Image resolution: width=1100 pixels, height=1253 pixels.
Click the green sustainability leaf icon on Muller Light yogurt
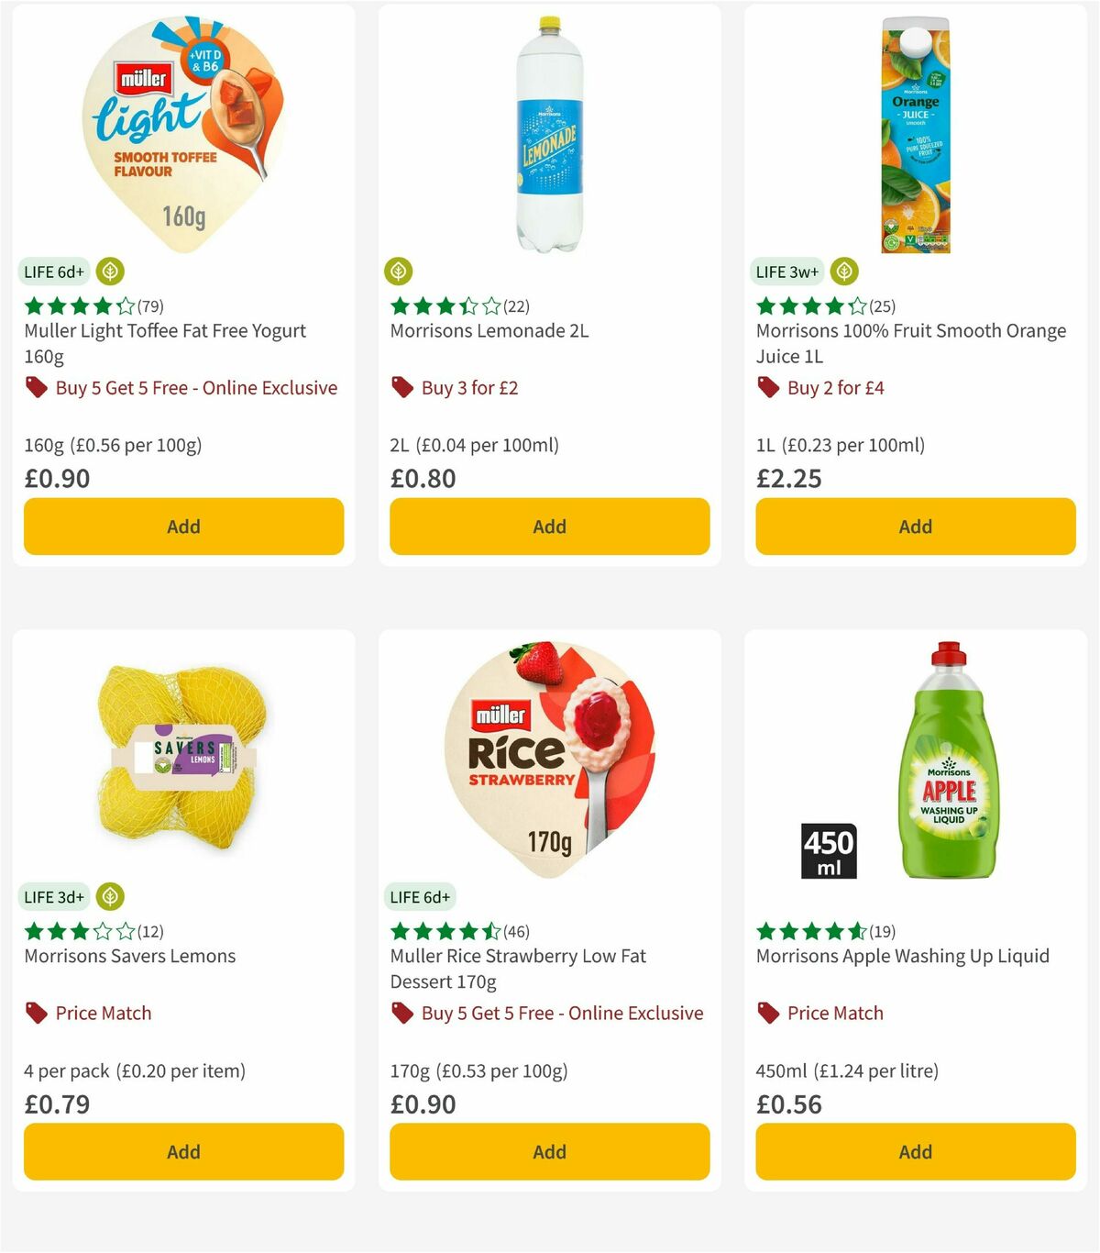pyautogui.click(x=110, y=272)
